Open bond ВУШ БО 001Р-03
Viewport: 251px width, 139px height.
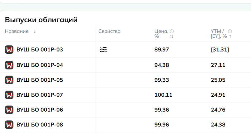[x=40, y=49]
